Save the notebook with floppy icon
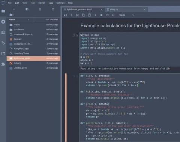This screenshot has height=142, width=180. tap(65, 15)
